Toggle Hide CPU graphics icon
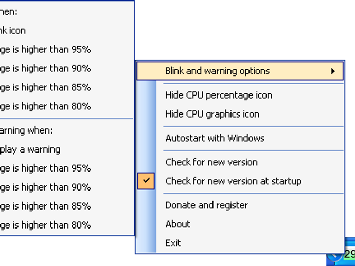The height and width of the screenshot is (266, 355). [x=212, y=114]
